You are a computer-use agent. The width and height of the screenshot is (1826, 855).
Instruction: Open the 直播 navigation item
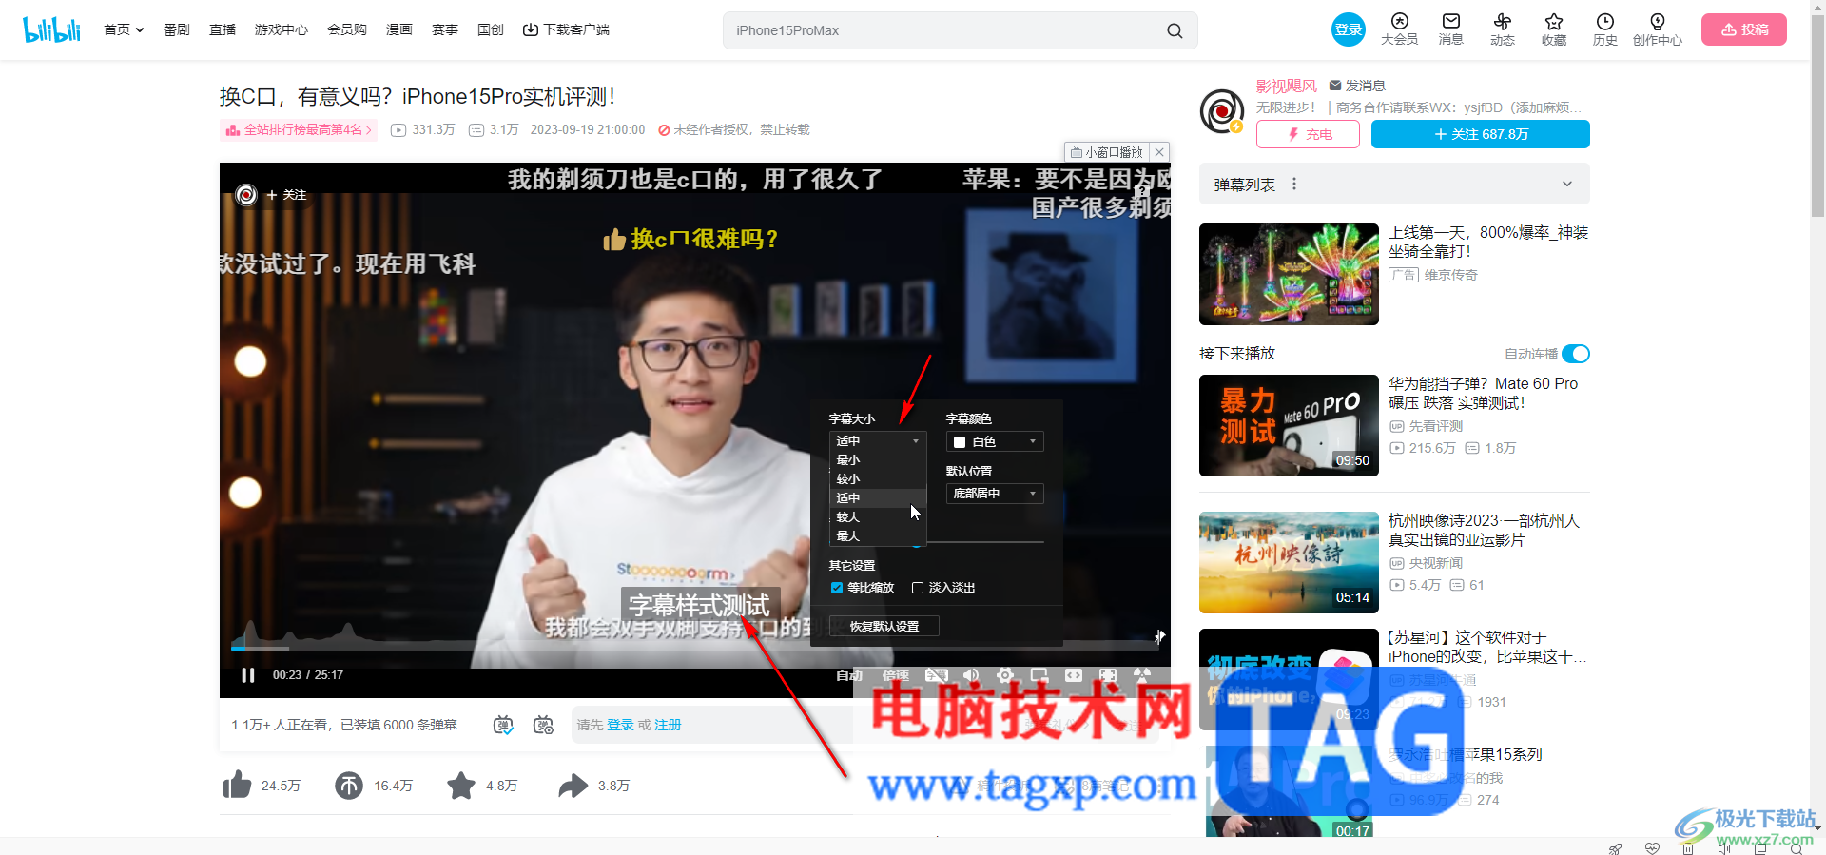223,29
